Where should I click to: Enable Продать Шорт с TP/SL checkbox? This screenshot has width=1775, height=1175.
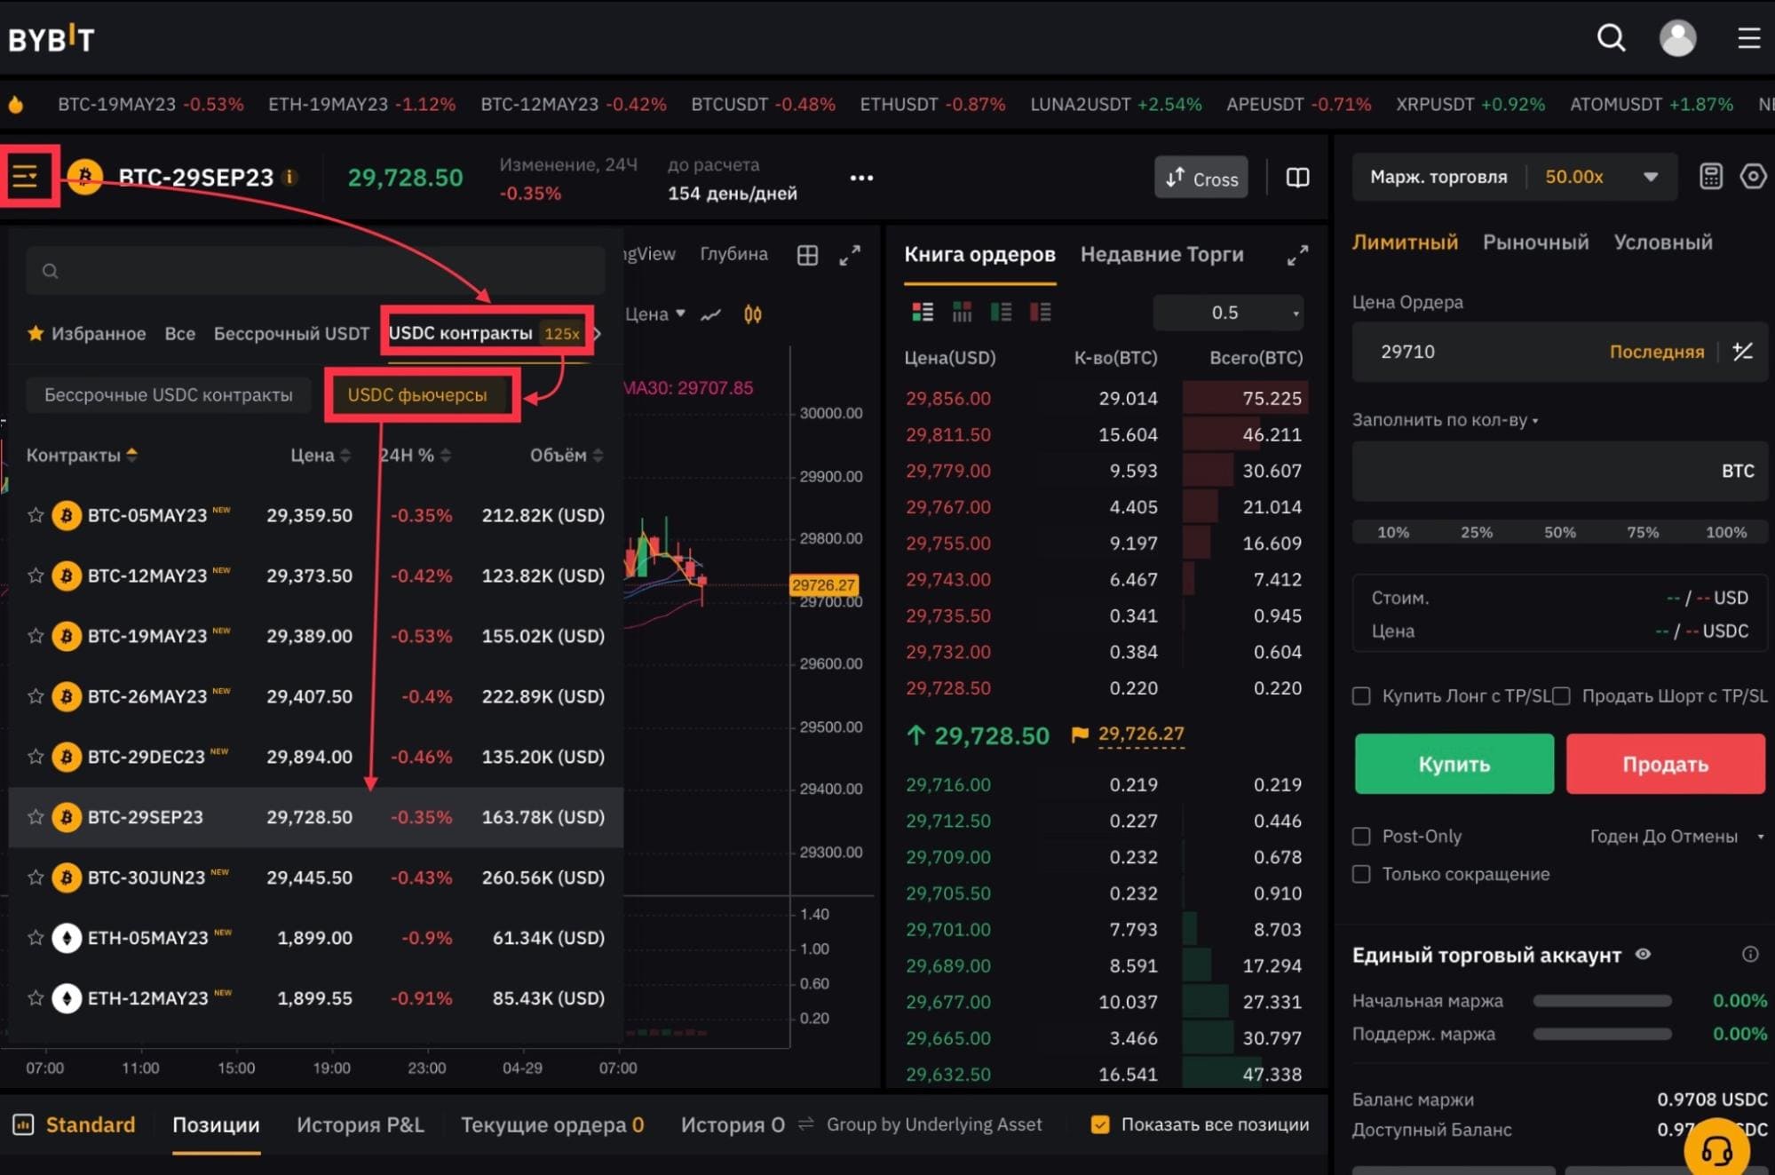click(x=1561, y=696)
